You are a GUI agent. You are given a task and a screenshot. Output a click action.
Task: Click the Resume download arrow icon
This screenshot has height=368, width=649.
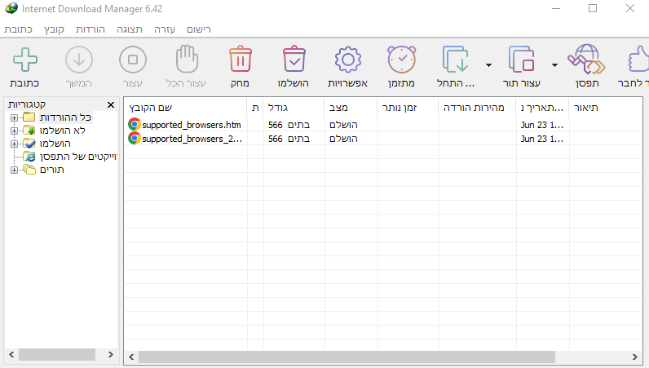coord(78,60)
